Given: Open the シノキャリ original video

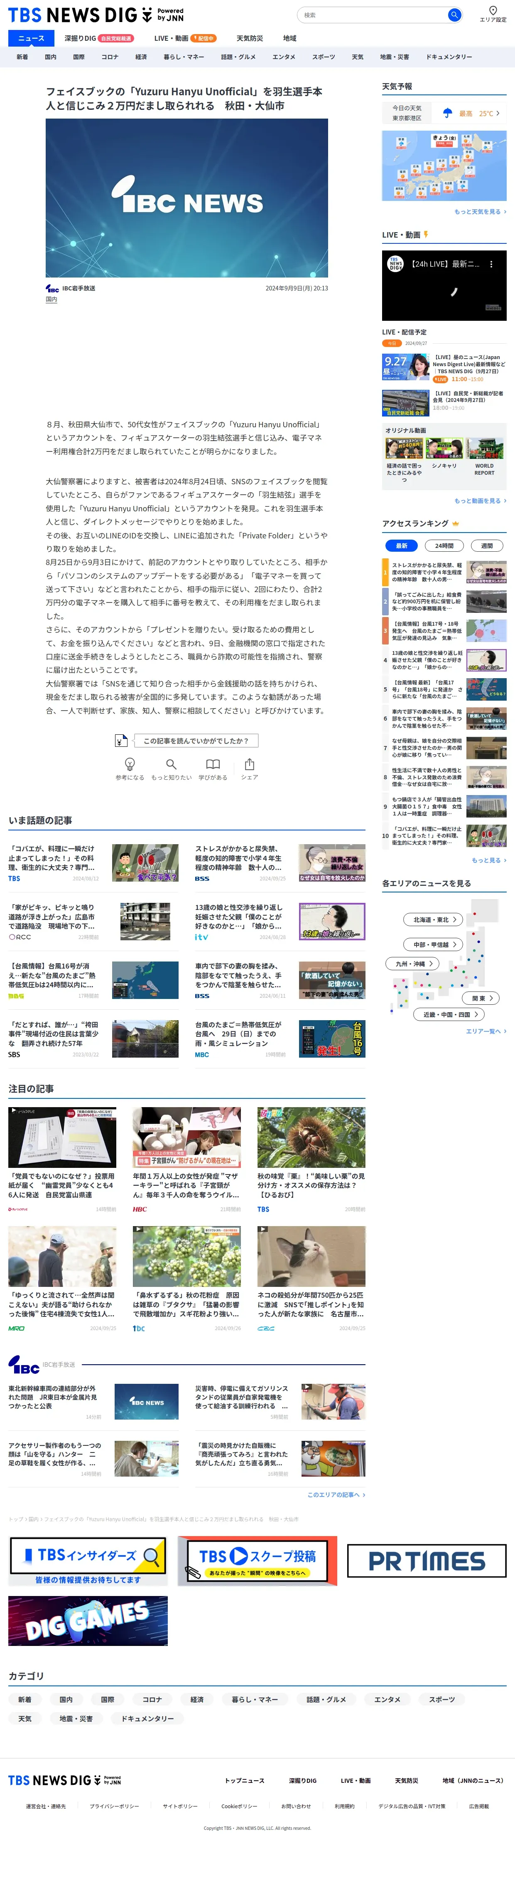Looking at the screenshot, I should [444, 454].
